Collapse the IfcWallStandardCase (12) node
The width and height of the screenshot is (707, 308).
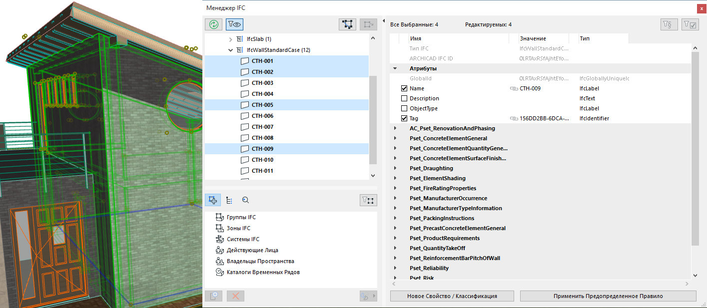pyautogui.click(x=230, y=50)
